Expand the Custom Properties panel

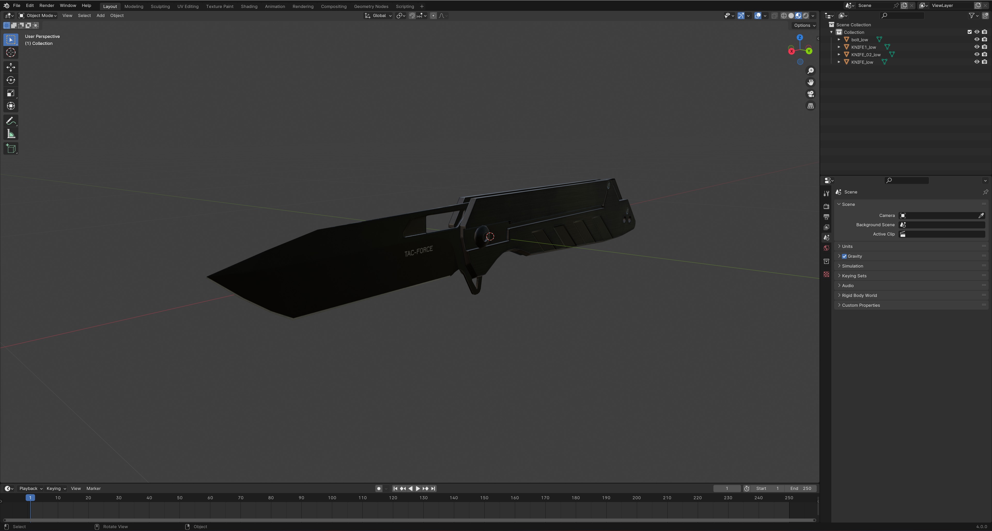click(911, 305)
